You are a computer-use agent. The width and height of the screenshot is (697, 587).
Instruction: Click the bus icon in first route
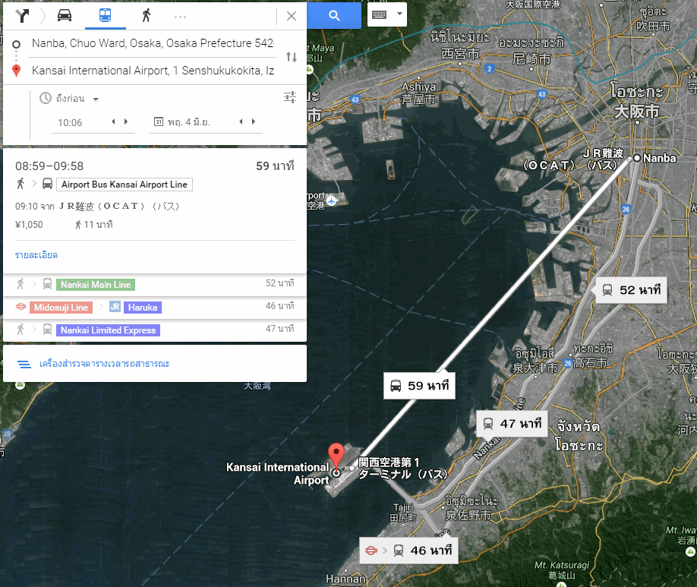click(x=48, y=184)
